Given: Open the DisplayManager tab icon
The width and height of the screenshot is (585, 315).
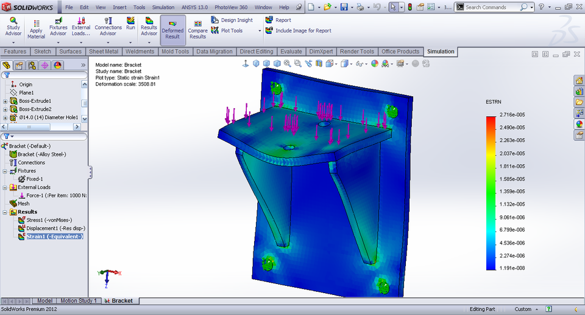Looking at the screenshot, I should click(57, 66).
